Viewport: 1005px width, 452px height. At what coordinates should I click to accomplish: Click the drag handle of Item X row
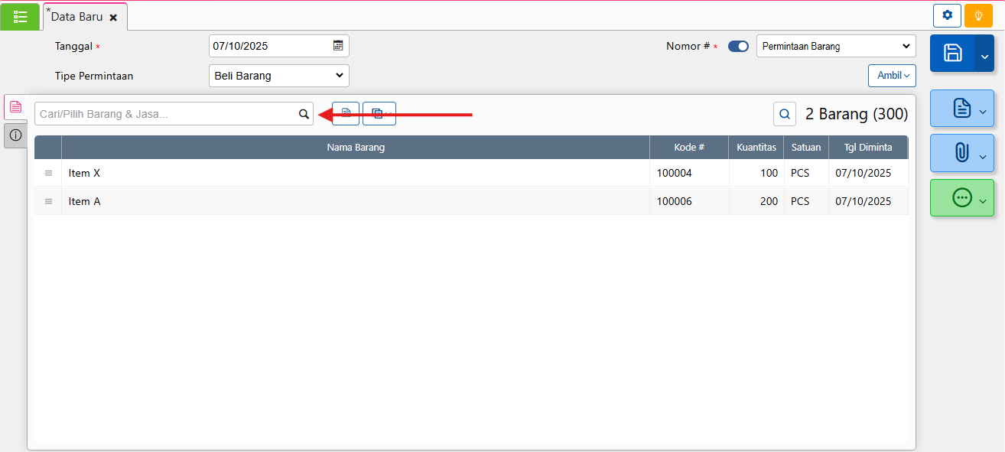[x=48, y=174]
